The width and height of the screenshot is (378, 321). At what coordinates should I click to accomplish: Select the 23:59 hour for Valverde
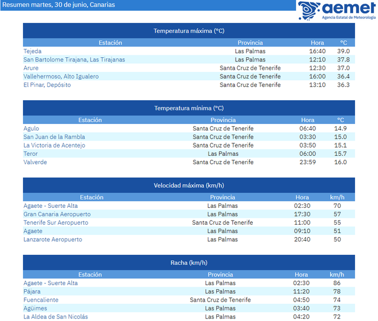308,162
